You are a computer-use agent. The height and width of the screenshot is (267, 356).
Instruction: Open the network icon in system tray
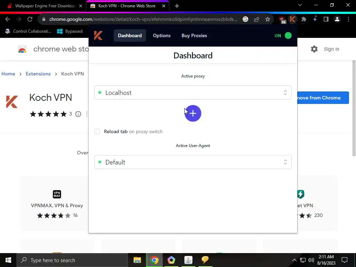(303, 260)
